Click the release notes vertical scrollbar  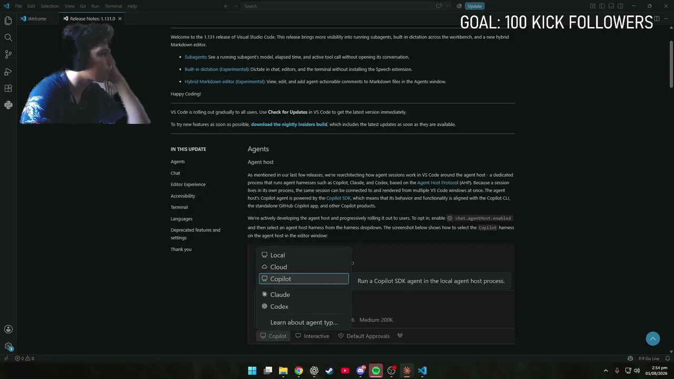[x=671, y=63]
